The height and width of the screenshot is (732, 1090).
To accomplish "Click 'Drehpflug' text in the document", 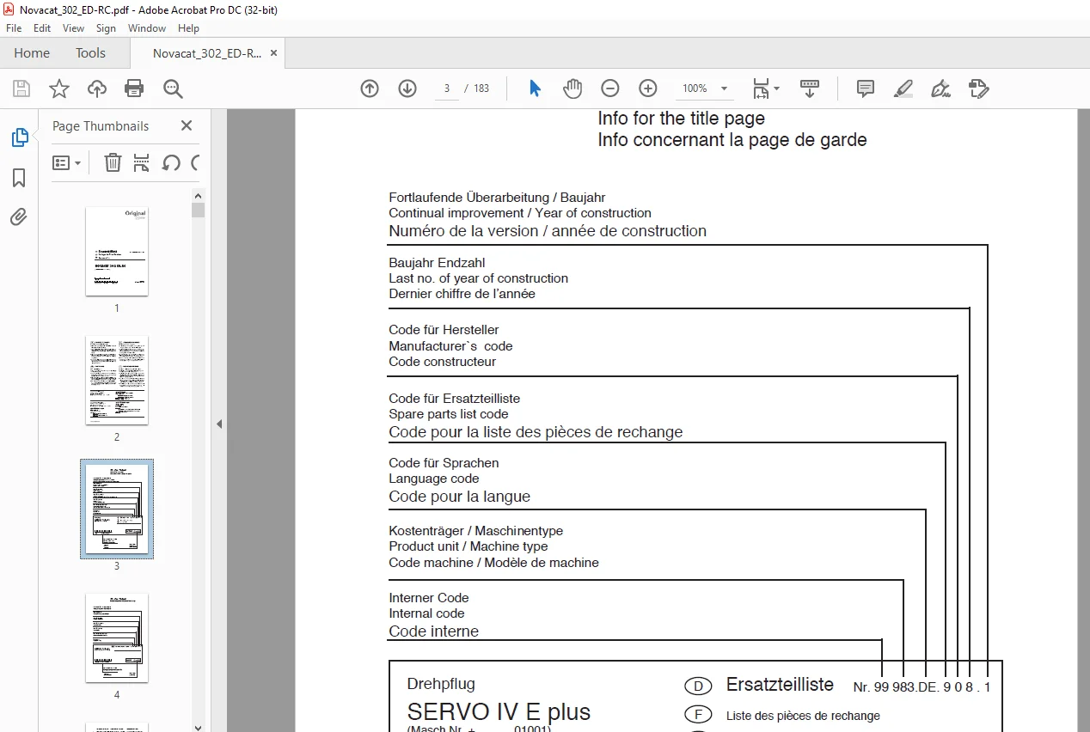I will pyautogui.click(x=441, y=685).
